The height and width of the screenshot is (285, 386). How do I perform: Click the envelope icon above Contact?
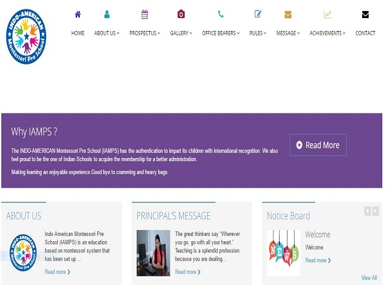pos(365,14)
